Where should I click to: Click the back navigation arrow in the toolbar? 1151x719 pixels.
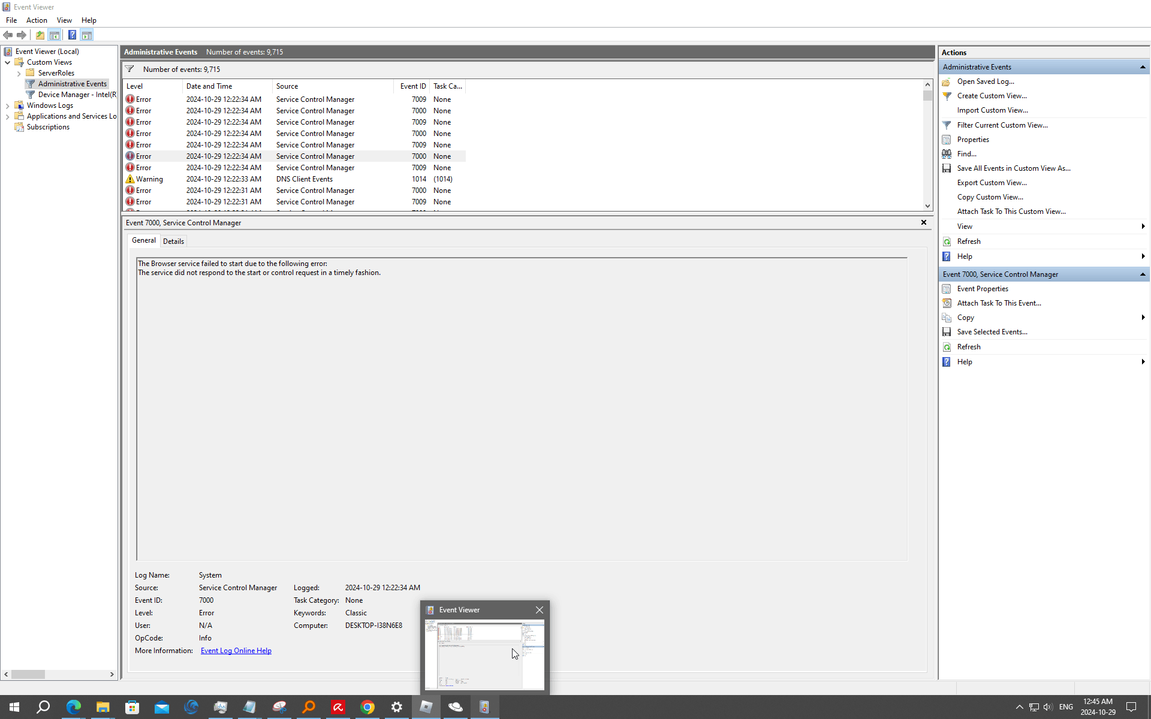coord(8,35)
